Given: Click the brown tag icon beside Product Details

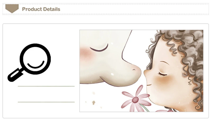Looking at the screenshot, I should [12, 8].
